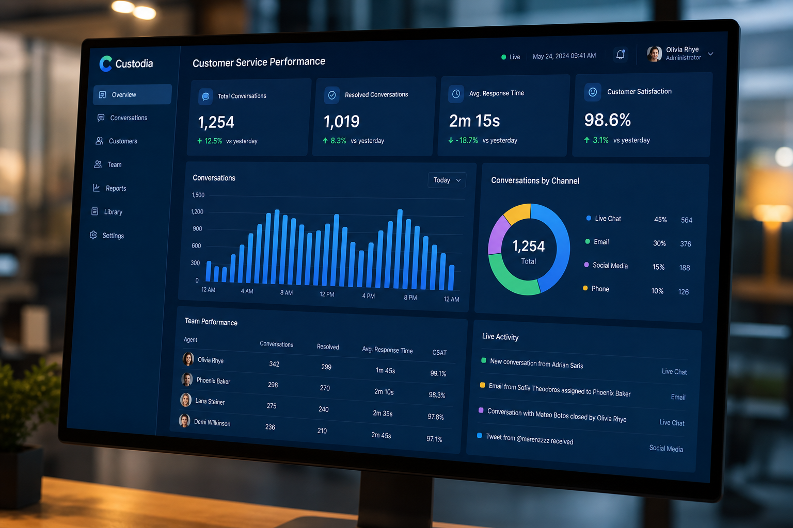This screenshot has height=528, width=793.
Task: Sort by the CSAT column header
Action: coord(439,353)
